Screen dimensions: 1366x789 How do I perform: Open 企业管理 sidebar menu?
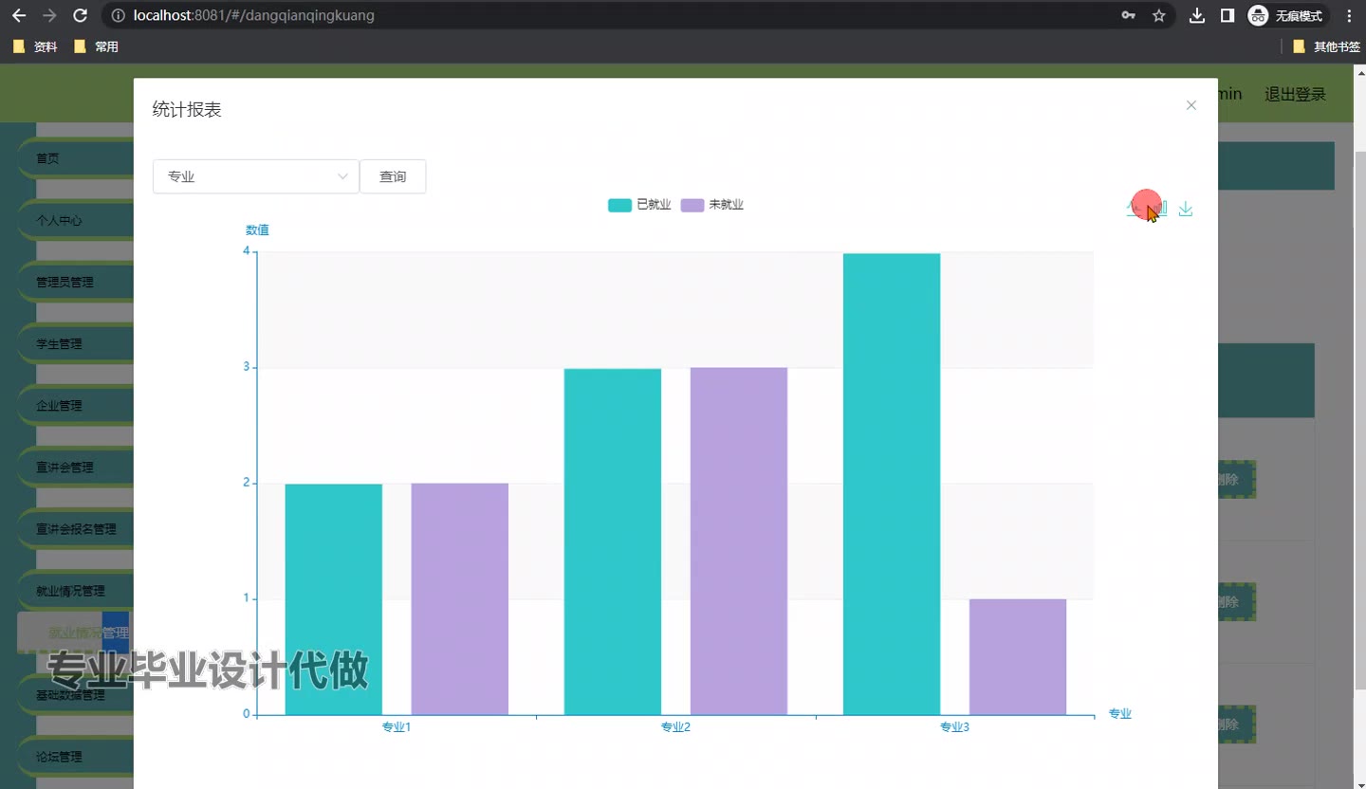[x=76, y=405]
